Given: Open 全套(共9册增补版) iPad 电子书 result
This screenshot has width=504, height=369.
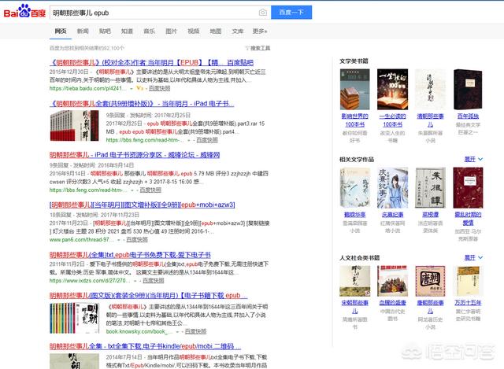Looking at the screenshot, I should click(x=142, y=104).
